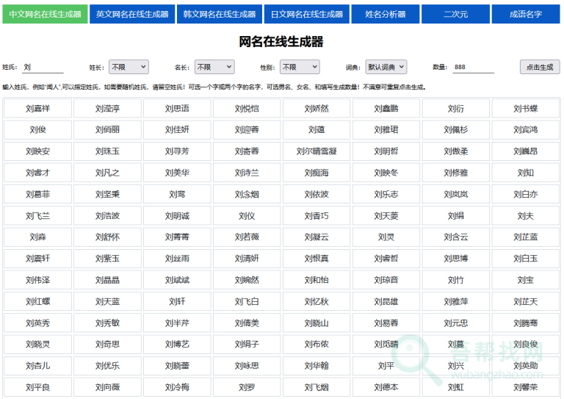Screen dimensions: 564x399
Task: Open the 成语名字 tab
Action: [526, 14]
